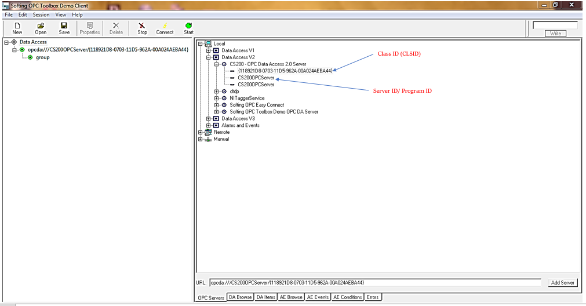This screenshot has height=306, width=586.
Task: Click the Write button
Action: point(555,34)
